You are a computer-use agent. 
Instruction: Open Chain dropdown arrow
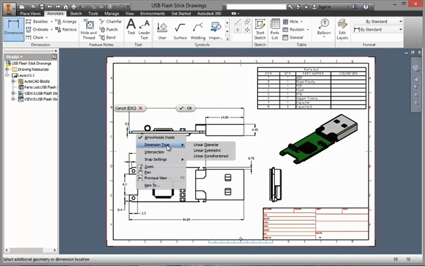pyautogui.click(x=46, y=38)
